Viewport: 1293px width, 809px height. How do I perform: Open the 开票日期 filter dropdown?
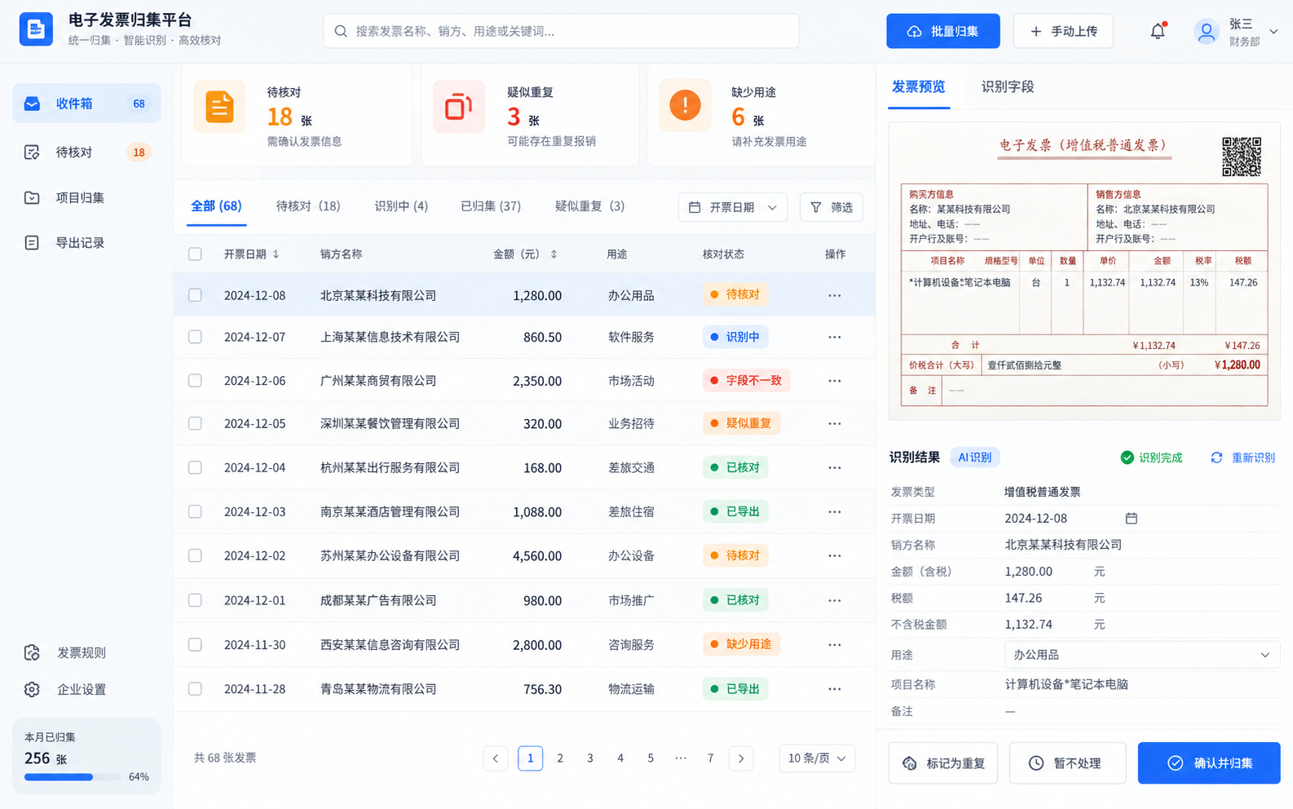tap(733, 207)
